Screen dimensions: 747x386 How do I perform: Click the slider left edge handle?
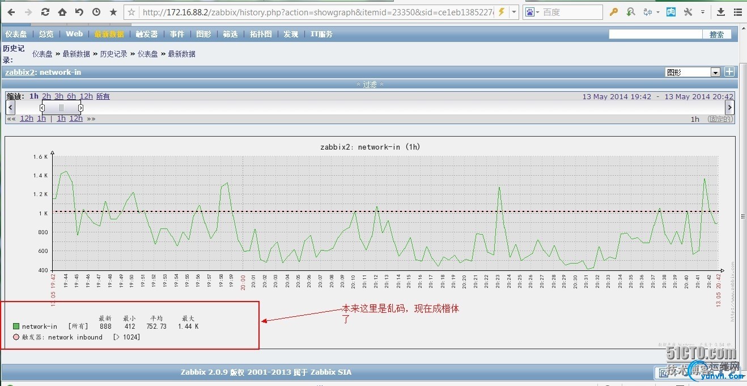(x=42, y=108)
